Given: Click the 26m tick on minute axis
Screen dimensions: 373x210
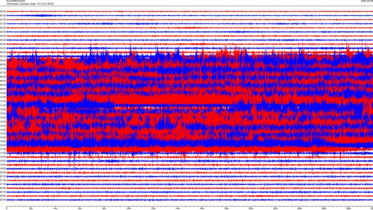Looking at the screenshot, I should click(x=324, y=208).
